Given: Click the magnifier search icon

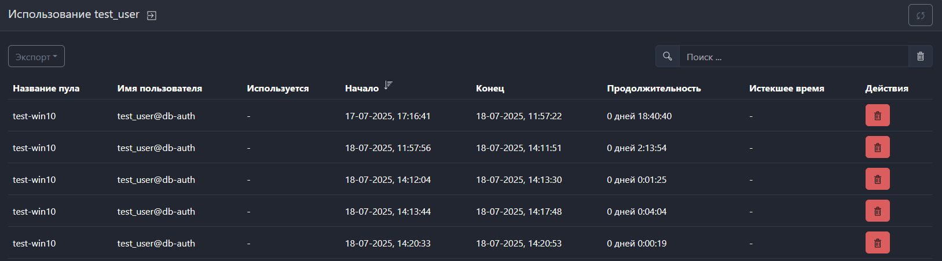Looking at the screenshot, I should 668,57.
